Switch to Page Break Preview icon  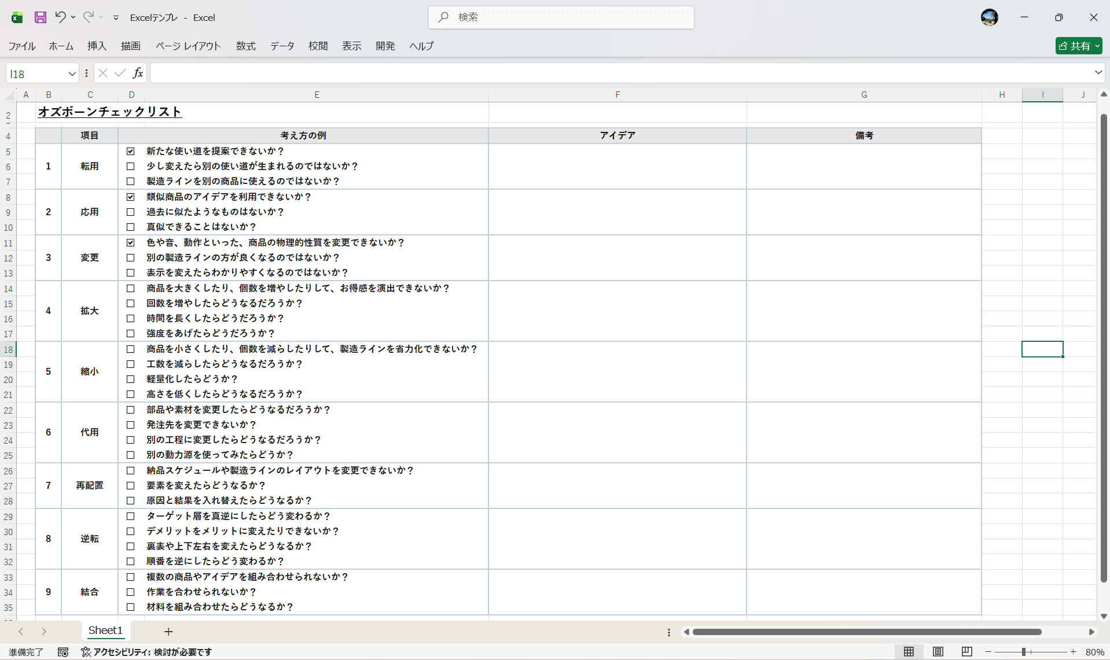click(x=966, y=652)
